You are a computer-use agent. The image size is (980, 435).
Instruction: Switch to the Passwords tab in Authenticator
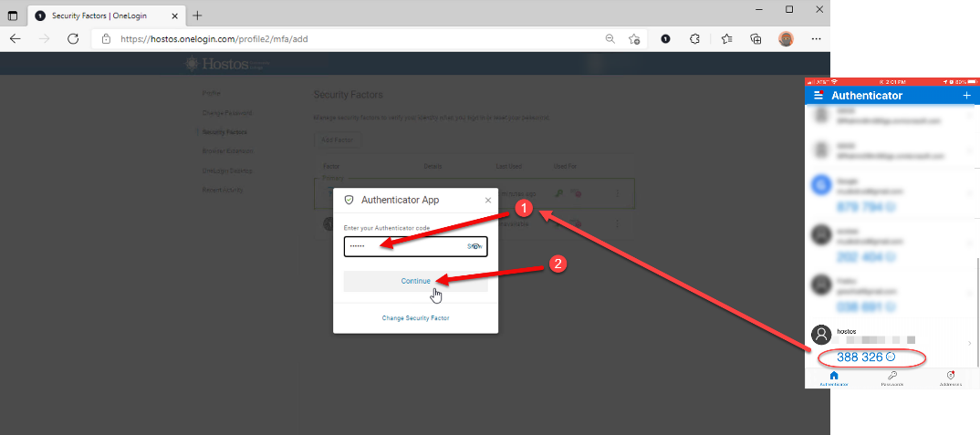(x=892, y=378)
